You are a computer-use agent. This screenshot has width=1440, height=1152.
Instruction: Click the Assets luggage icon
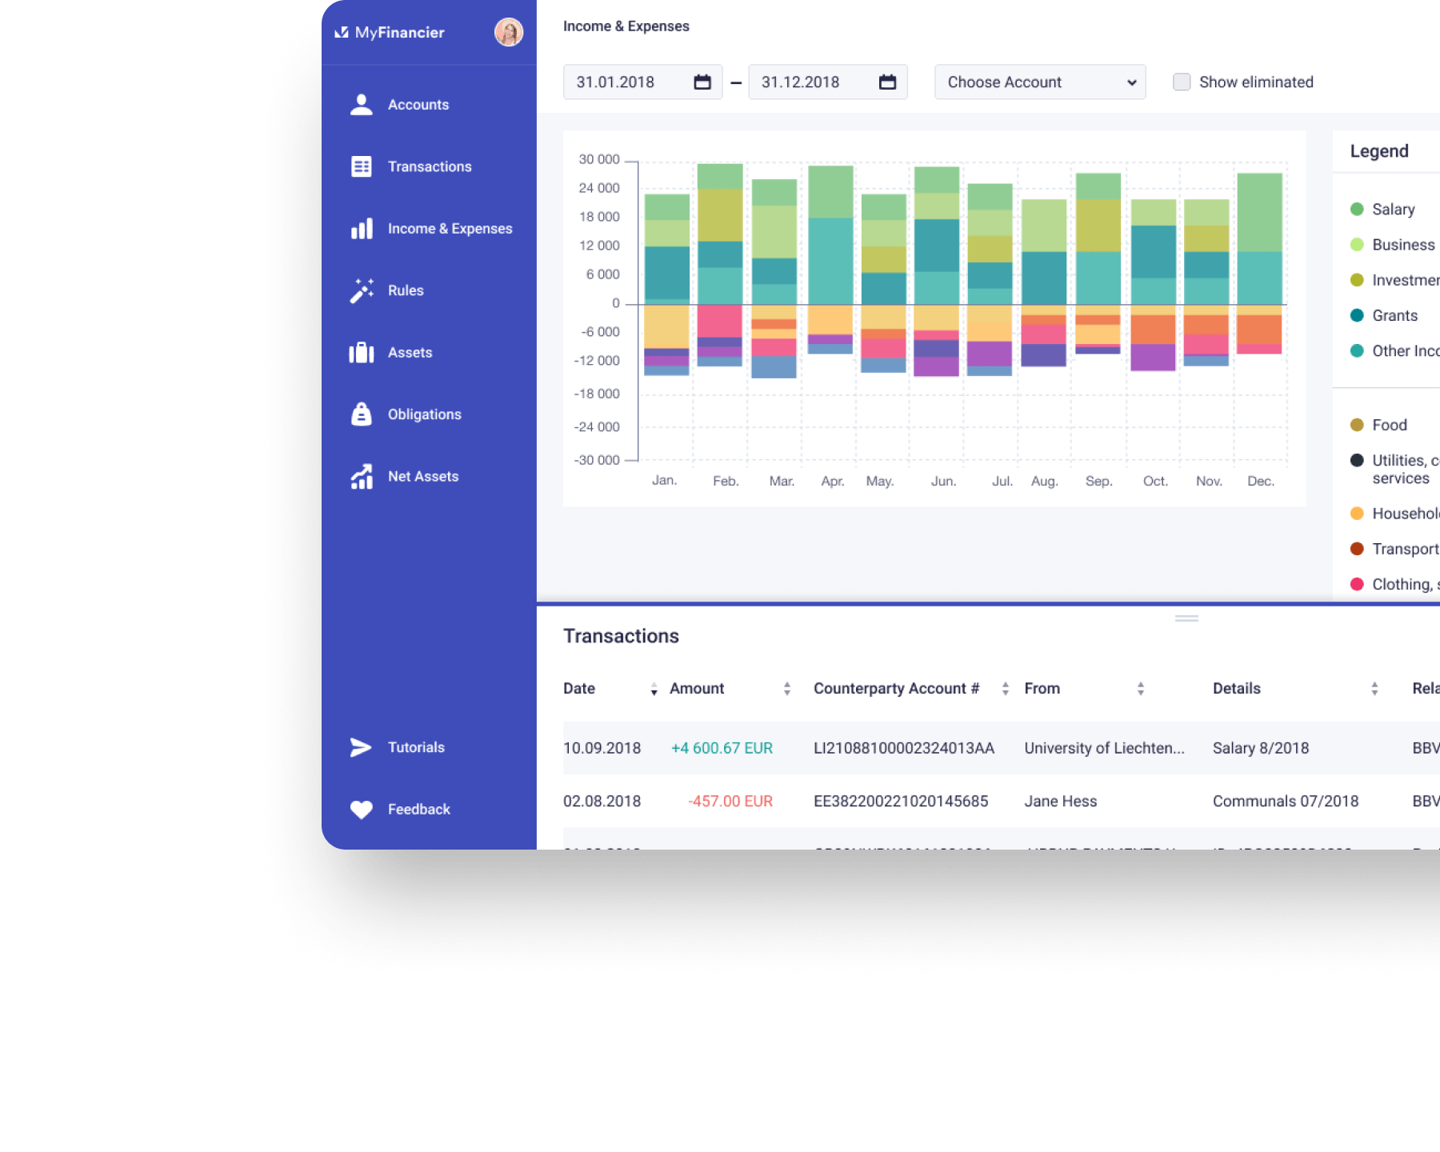click(x=362, y=353)
